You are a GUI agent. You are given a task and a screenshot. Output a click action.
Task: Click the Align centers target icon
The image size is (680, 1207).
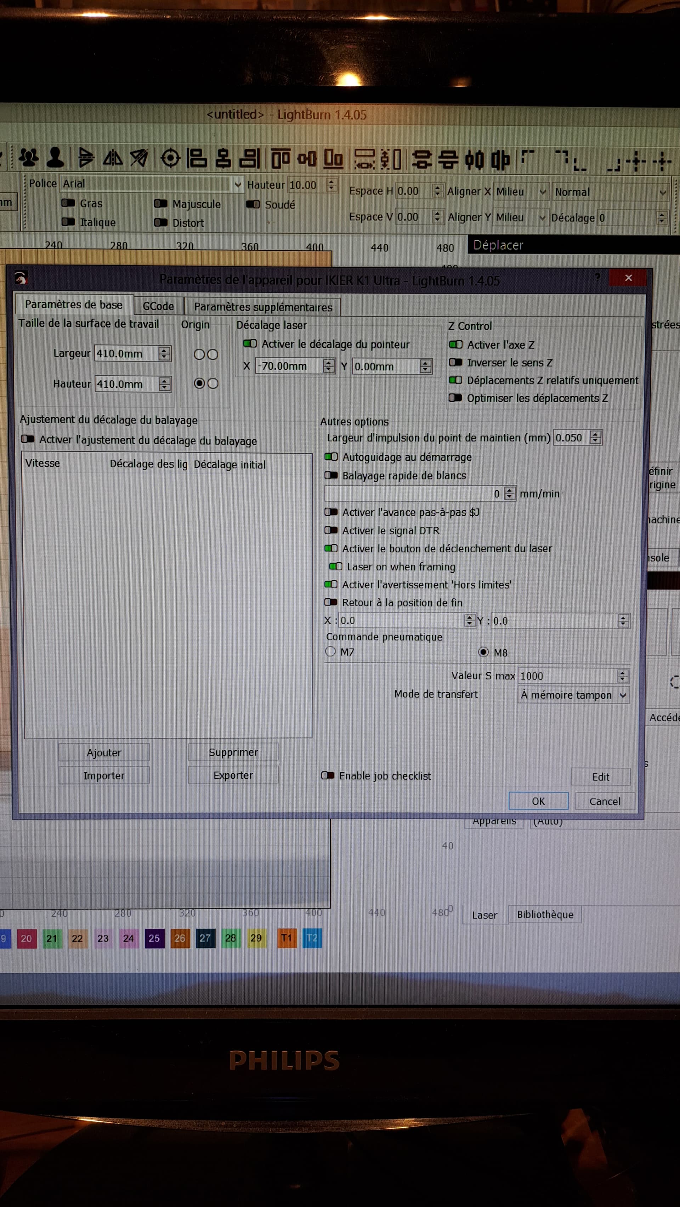(171, 158)
